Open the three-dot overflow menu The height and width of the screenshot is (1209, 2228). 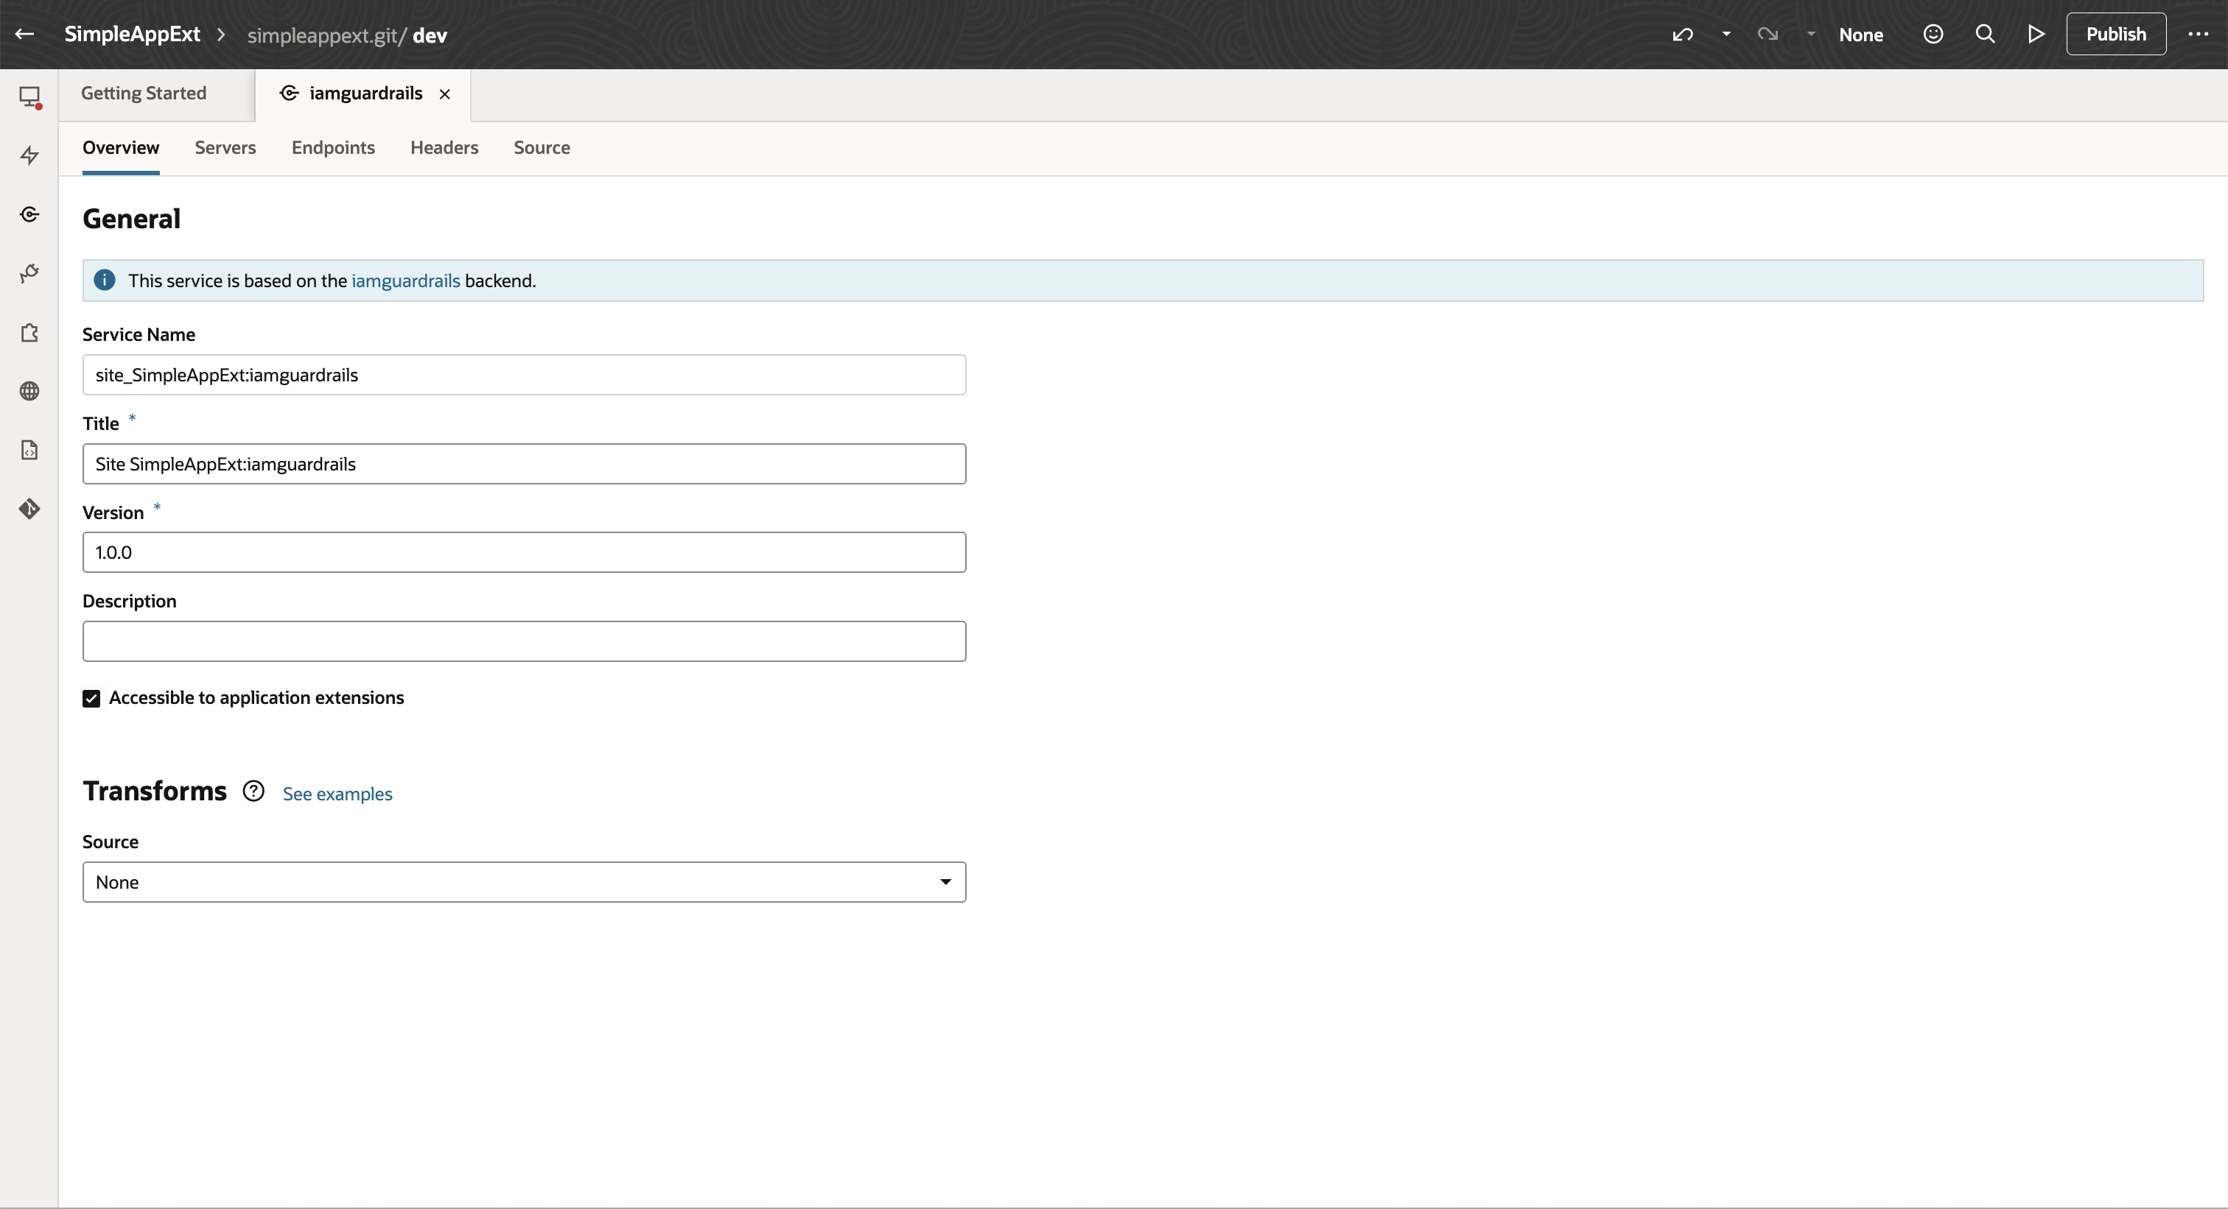(2197, 34)
